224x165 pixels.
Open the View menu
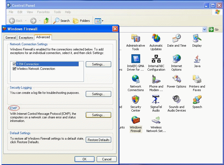point(30,12)
